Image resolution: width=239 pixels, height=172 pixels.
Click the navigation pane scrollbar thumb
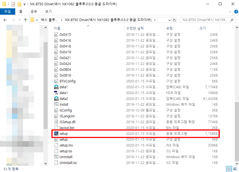[x=45, y=85]
